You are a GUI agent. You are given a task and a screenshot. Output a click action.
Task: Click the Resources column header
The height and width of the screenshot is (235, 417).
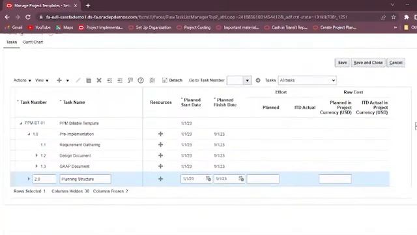(x=161, y=102)
